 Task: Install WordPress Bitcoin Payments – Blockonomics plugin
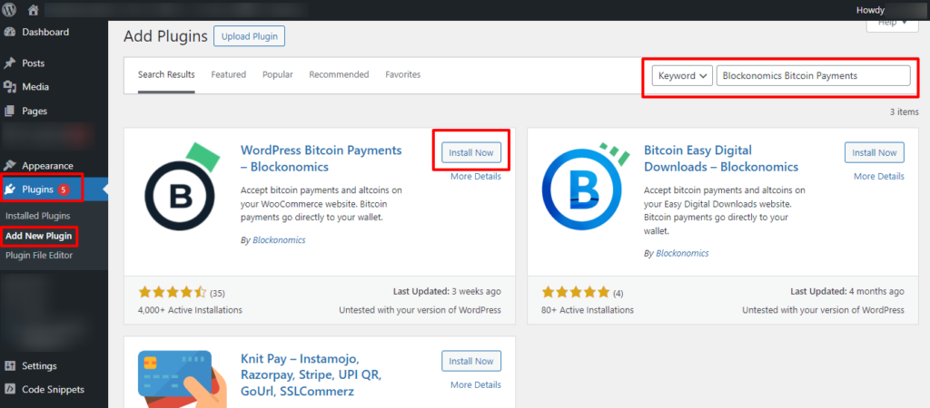pos(471,152)
